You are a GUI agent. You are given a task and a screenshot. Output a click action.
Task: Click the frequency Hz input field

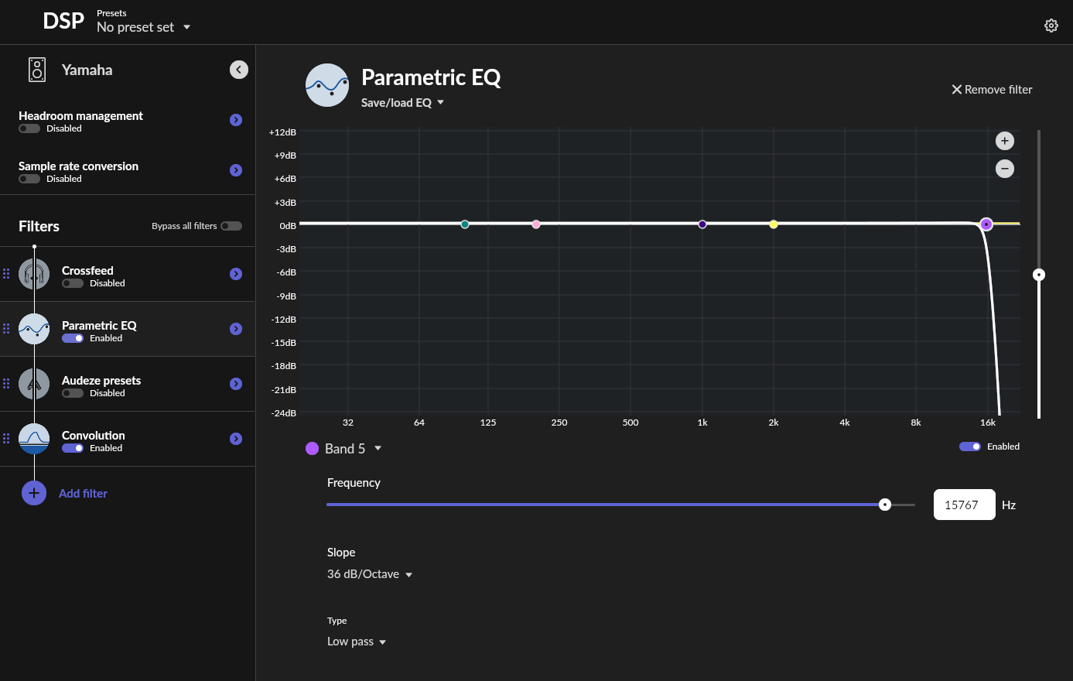click(963, 505)
